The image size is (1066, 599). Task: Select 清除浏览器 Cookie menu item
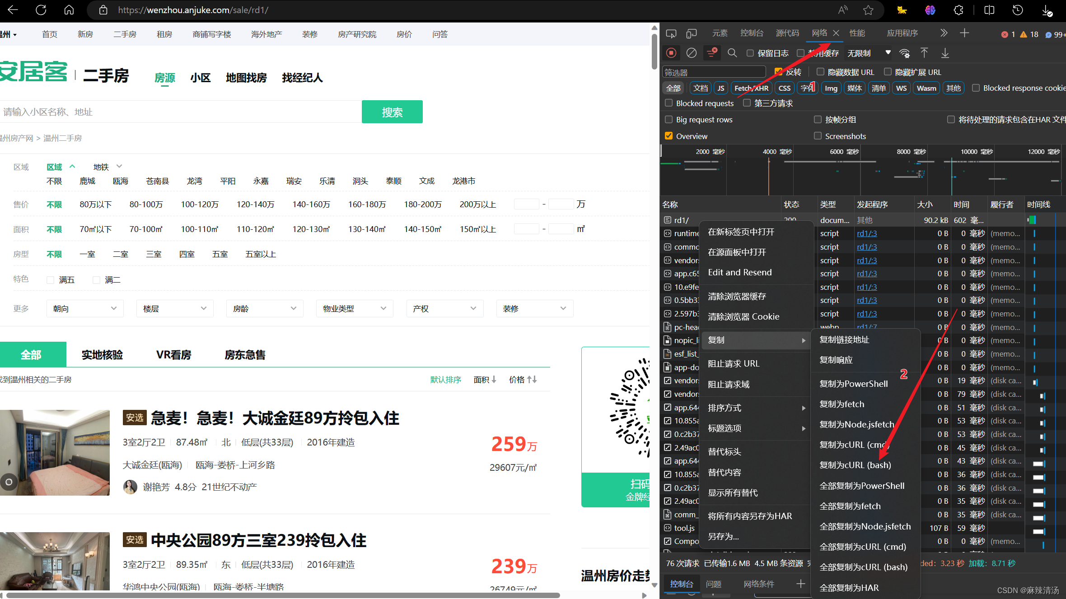(743, 316)
